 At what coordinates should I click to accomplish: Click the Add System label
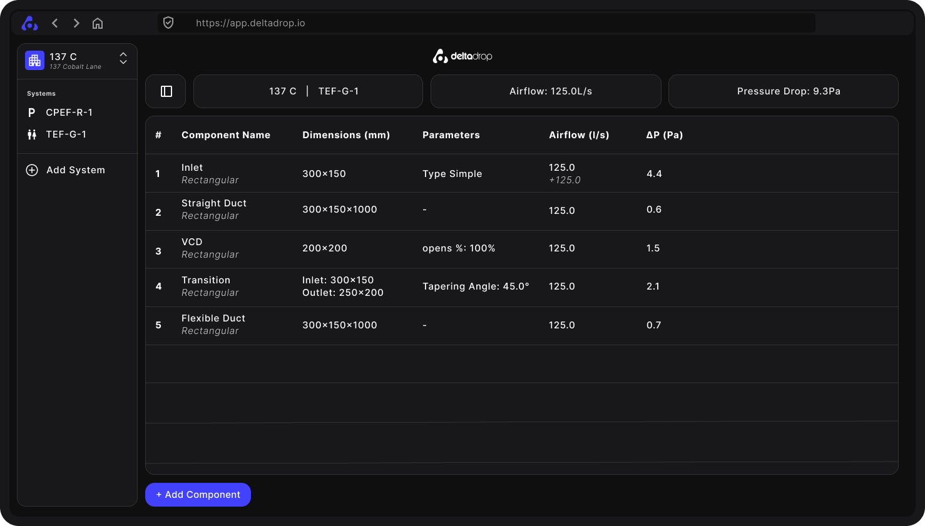[76, 170]
